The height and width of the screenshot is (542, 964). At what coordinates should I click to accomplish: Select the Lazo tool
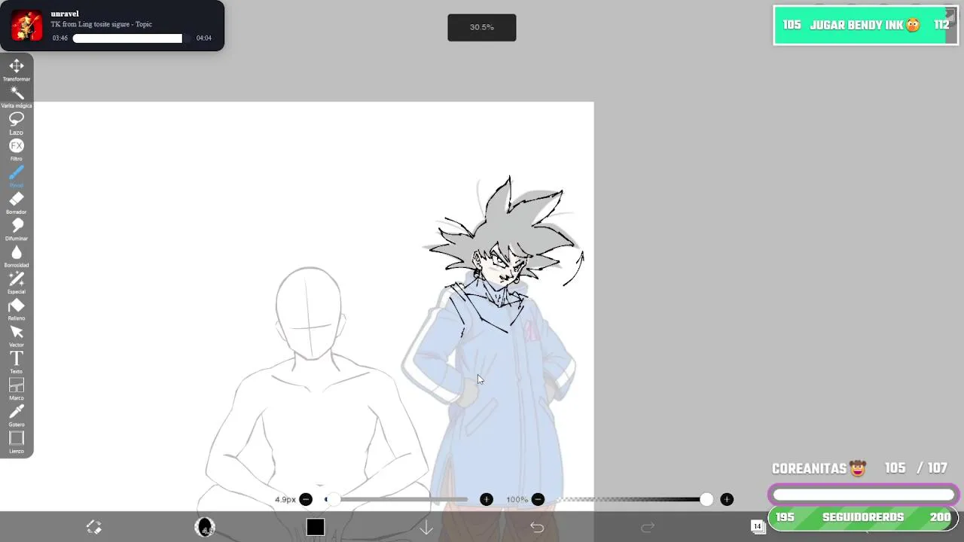[17, 122]
